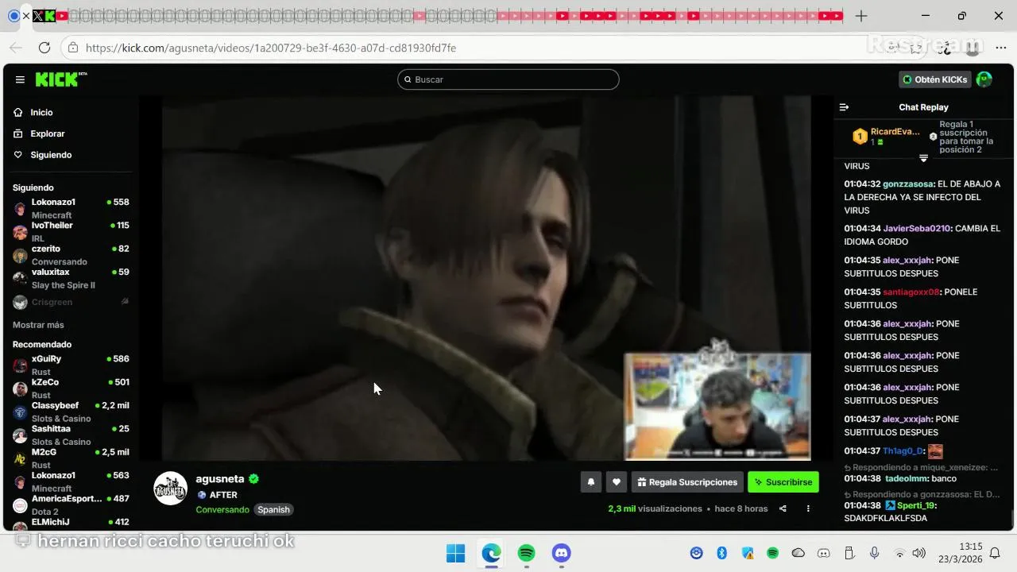Open M2cG recommended channel
Viewport: 1017px width, 572px height.
click(x=71, y=458)
